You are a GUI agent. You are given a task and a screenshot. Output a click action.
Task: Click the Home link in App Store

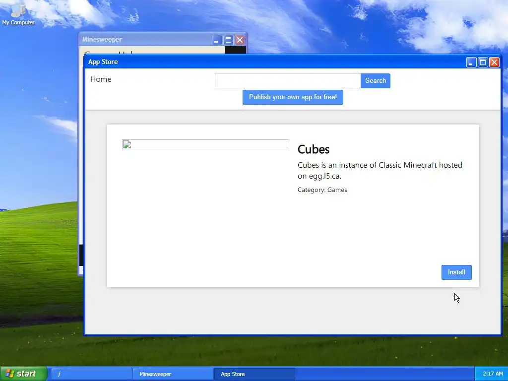click(101, 79)
